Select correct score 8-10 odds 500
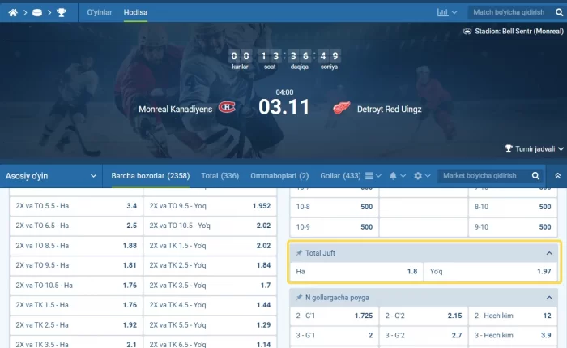Image resolution: width=567 pixels, height=348 pixels. click(513, 207)
